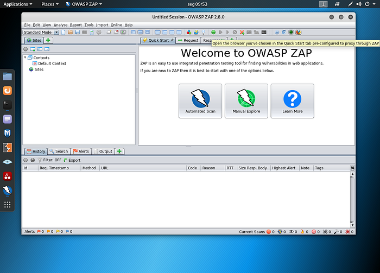Viewport: 380px width, 273px height.
Task: Open the system power menu arrow
Action: pyautogui.click(x=374, y=4)
